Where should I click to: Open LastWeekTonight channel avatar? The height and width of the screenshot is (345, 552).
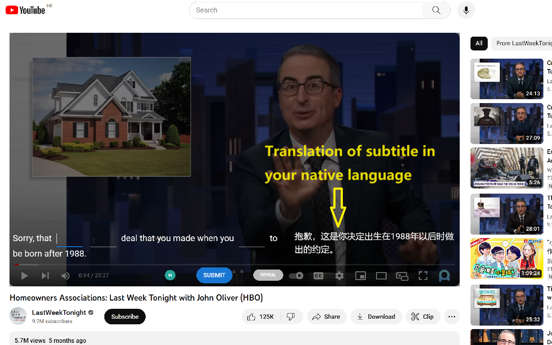pyautogui.click(x=18, y=316)
